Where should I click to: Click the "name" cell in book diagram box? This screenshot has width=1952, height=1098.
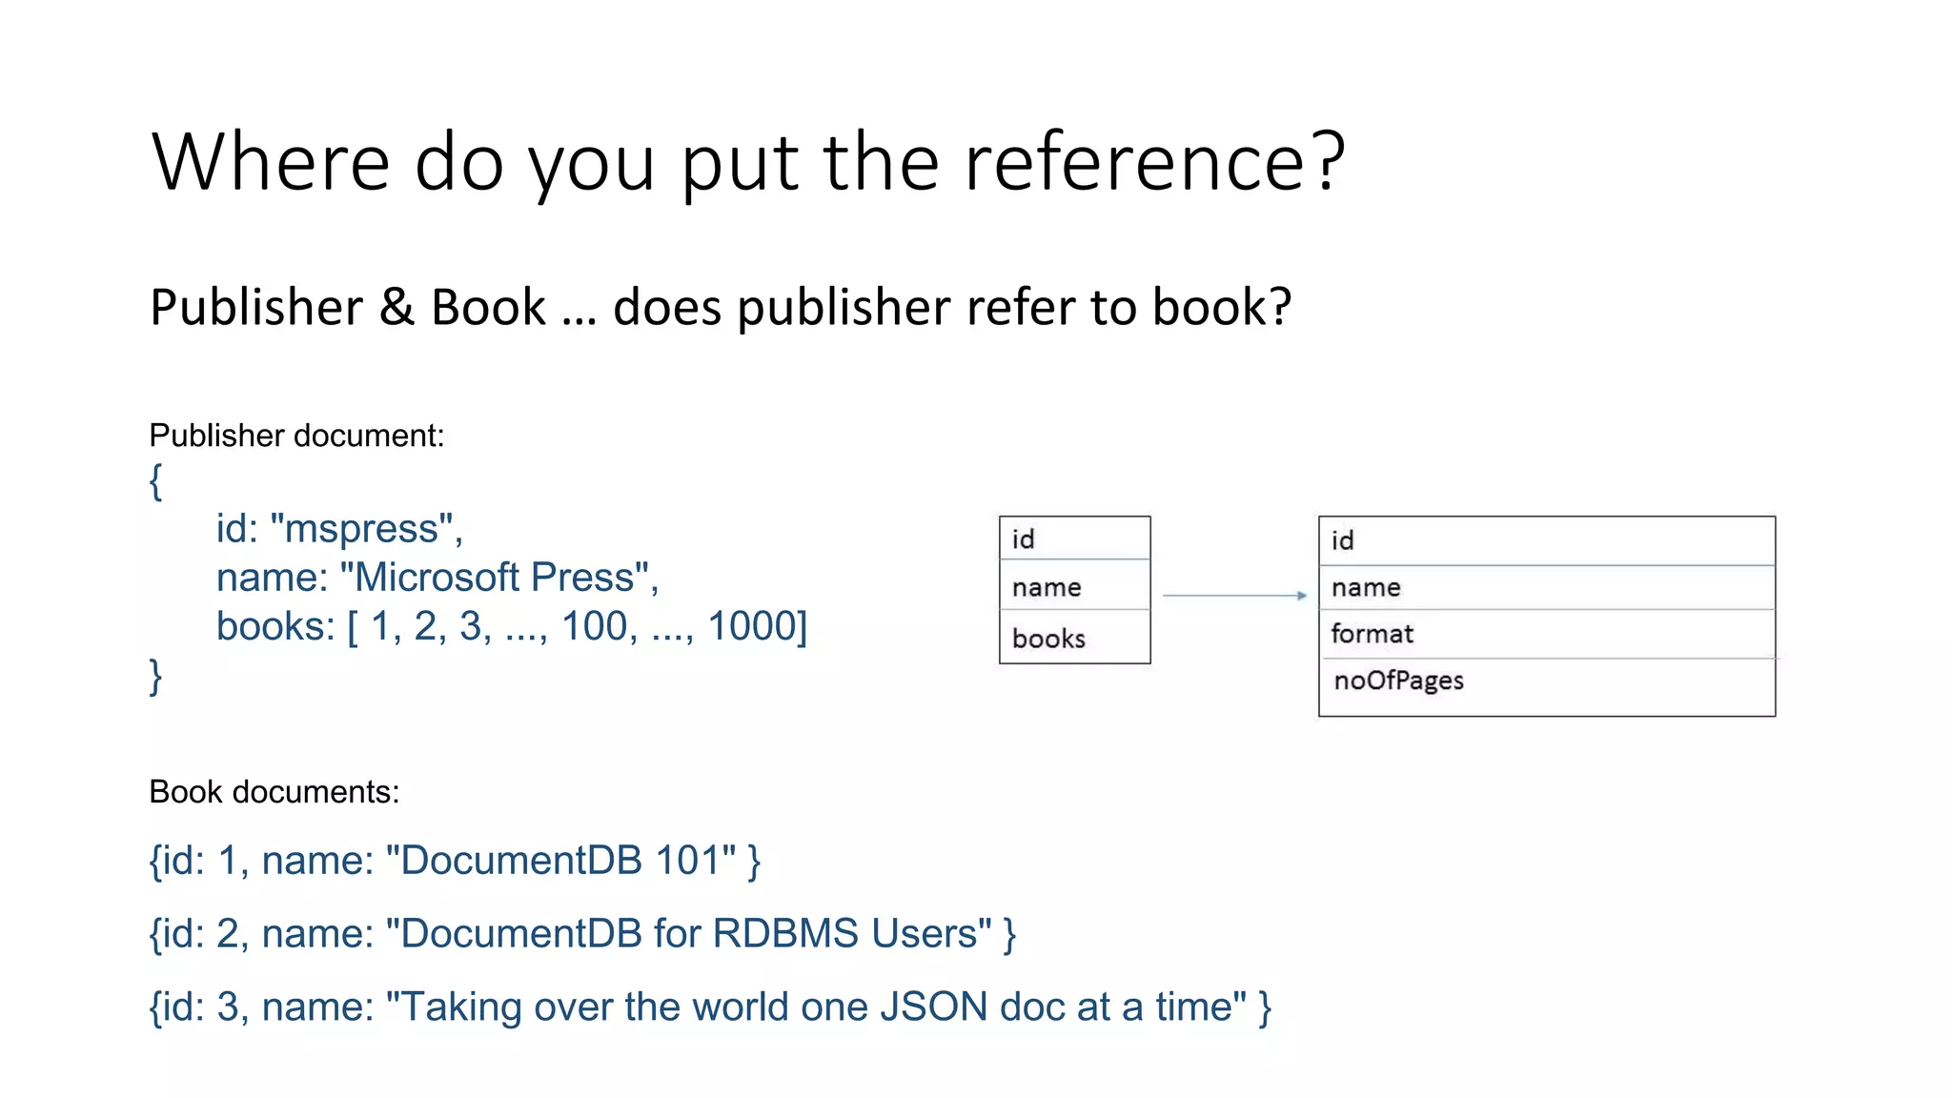1546,587
